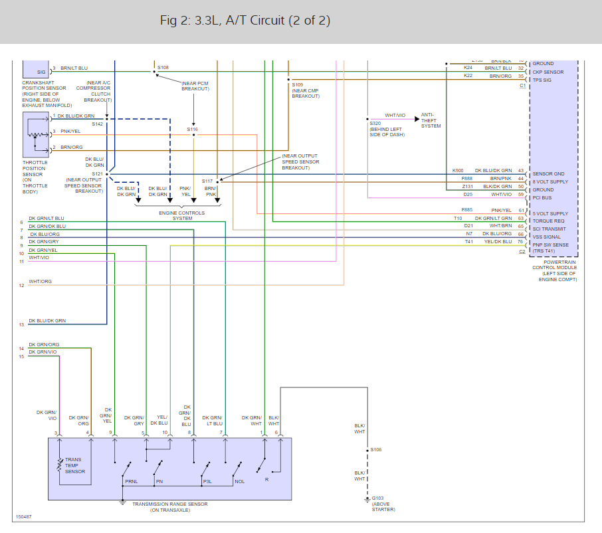Click the P3L switch label

[x=209, y=481]
